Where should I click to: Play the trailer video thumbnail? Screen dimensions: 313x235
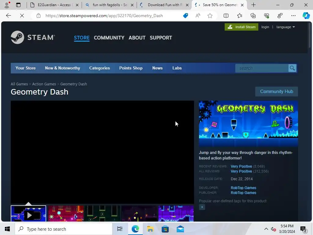coord(28,214)
